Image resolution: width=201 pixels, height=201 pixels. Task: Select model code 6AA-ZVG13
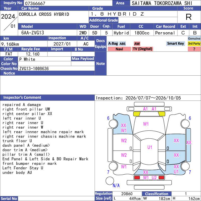(33, 33)
